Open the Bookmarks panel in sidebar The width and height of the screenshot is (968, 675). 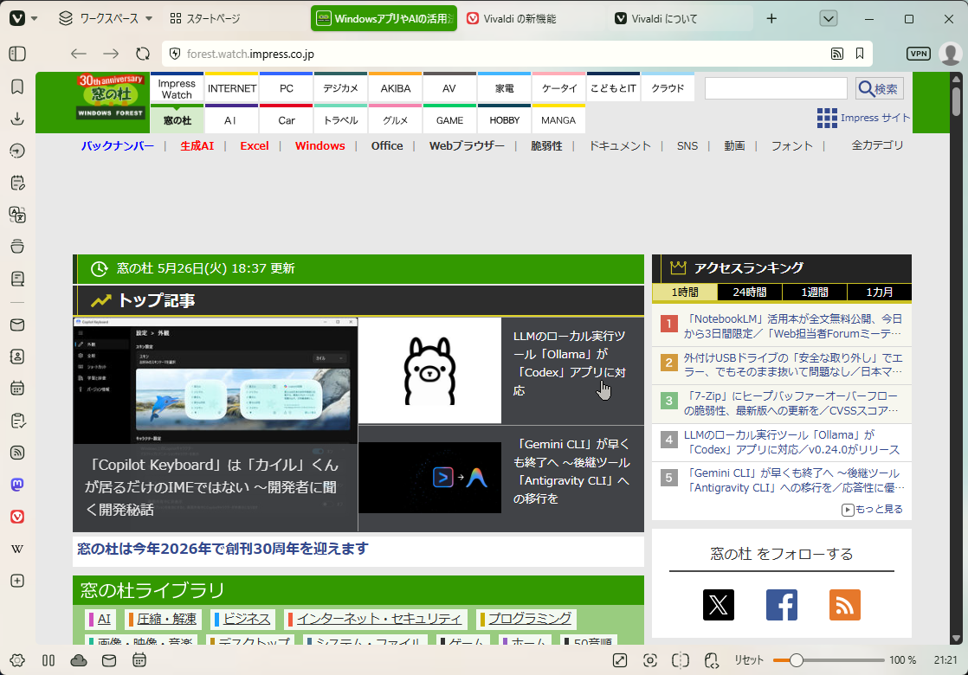tap(18, 87)
